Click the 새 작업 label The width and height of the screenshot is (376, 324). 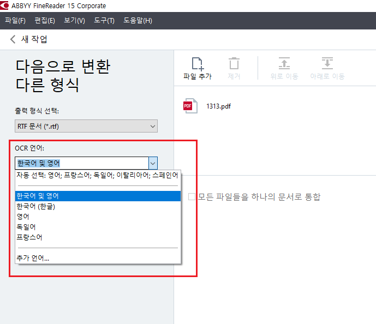tap(34, 39)
